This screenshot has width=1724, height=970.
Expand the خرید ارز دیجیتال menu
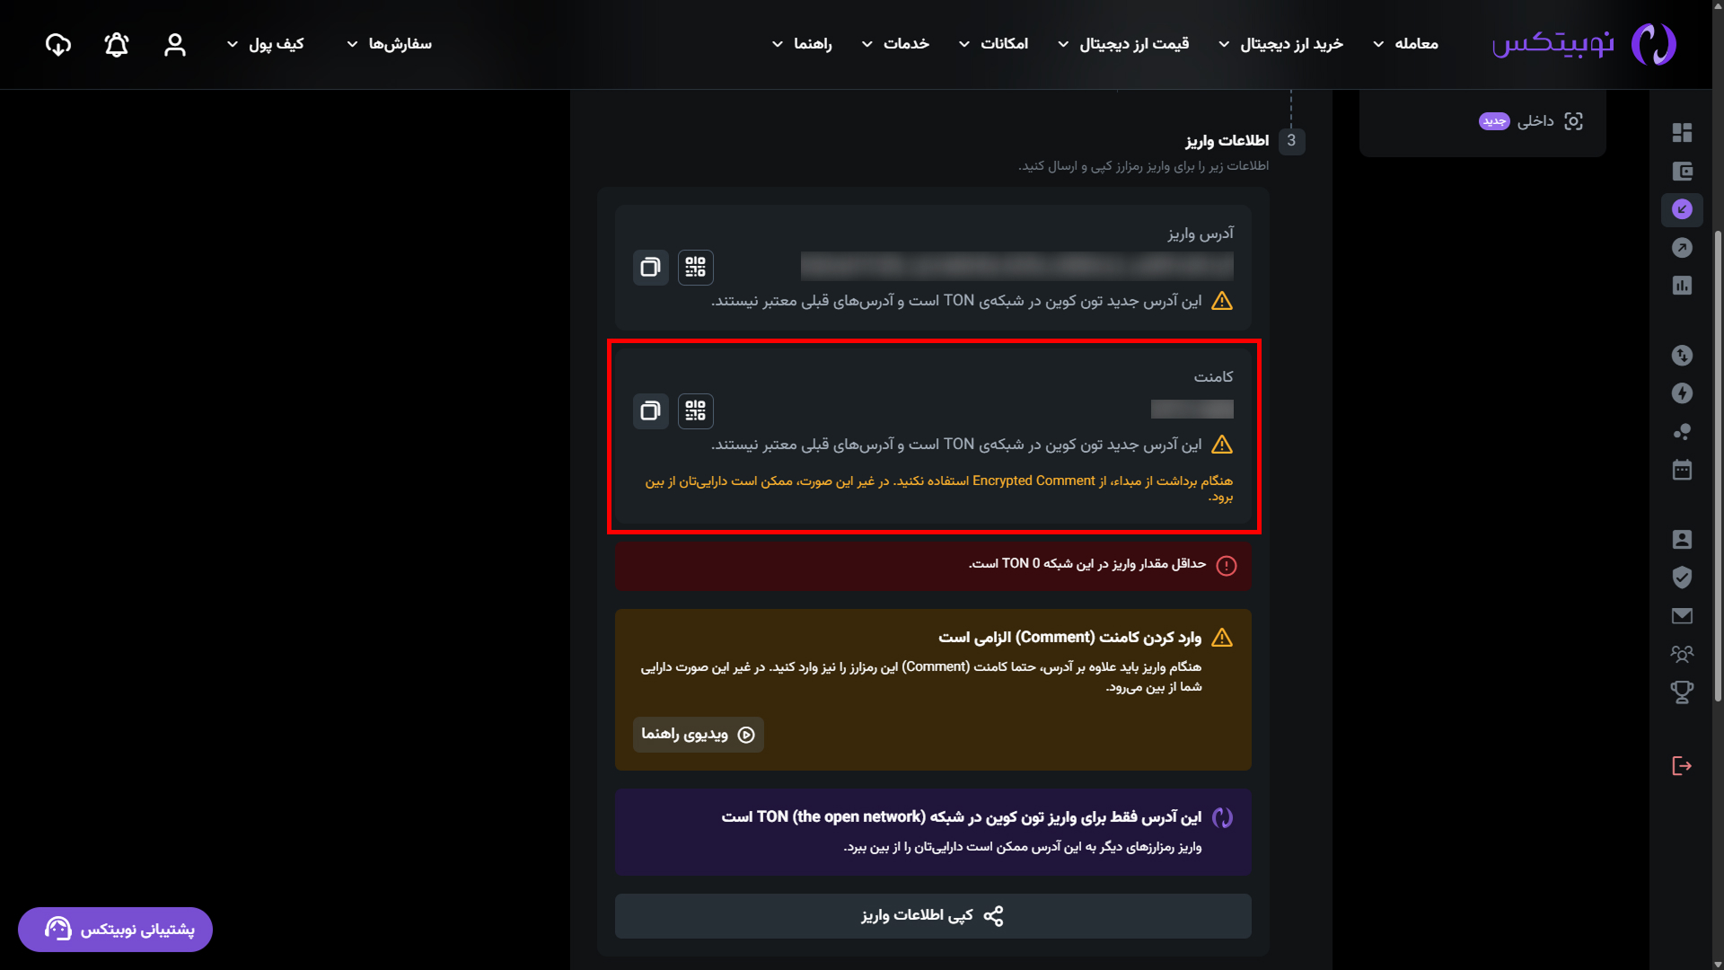[x=1280, y=44]
